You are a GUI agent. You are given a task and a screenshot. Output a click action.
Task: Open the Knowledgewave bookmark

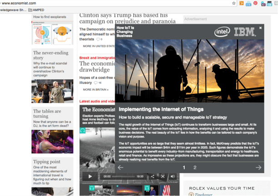coord(13,10)
